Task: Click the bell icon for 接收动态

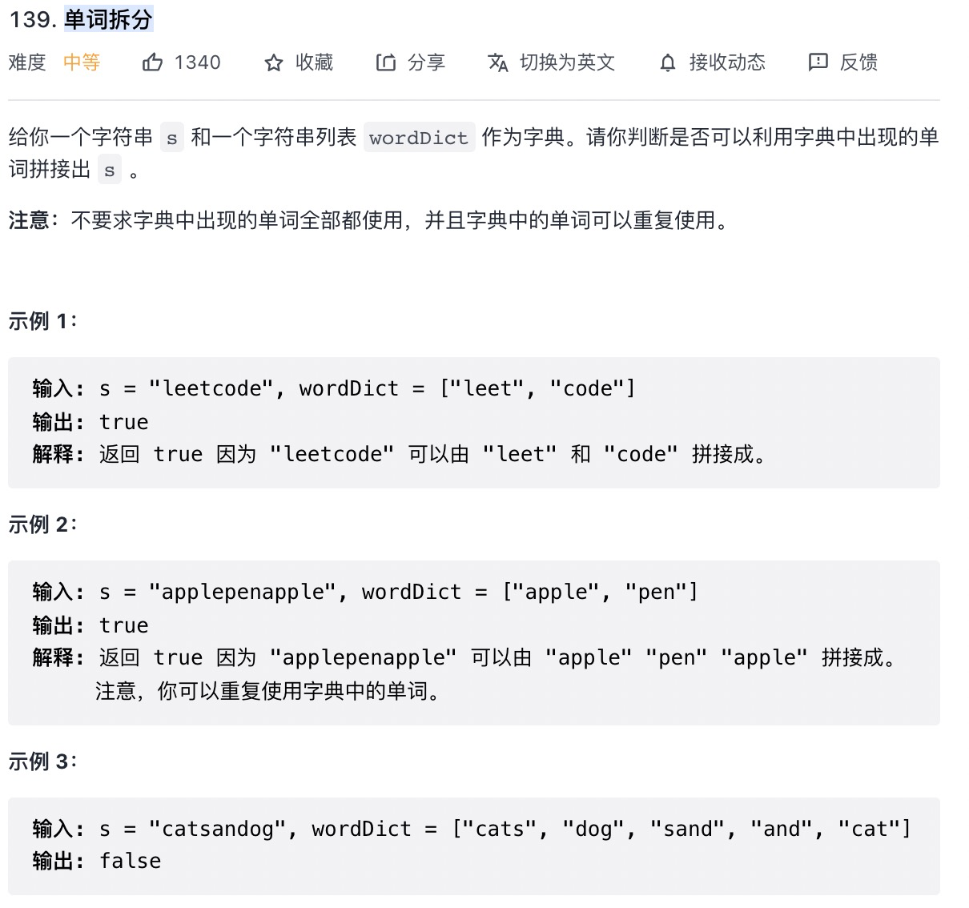Action: (x=668, y=62)
